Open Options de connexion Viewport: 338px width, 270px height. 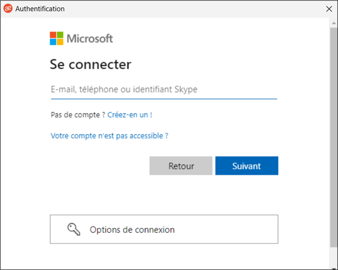(164, 229)
